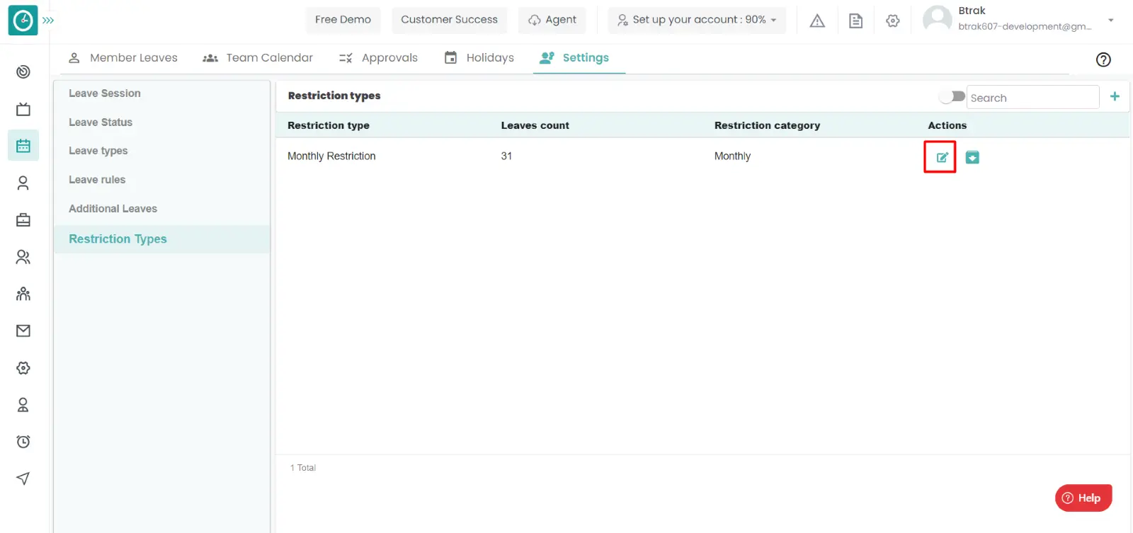This screenshot has width=1133, height=533.
Task: Switch to the Approvals tab
Action: point(378,58)
